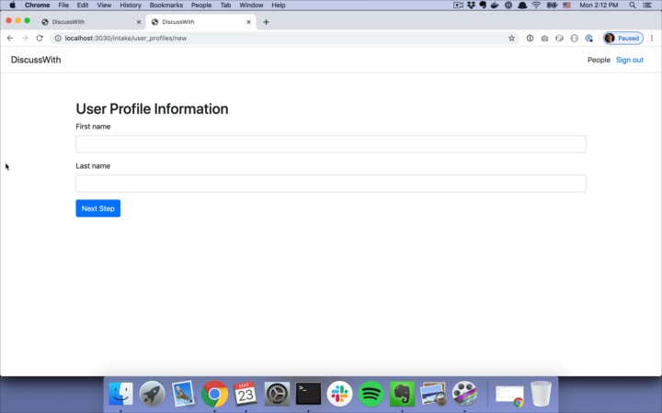Reload the current page
This screenshot has height=413, width=662.
[x=40, y=38]
